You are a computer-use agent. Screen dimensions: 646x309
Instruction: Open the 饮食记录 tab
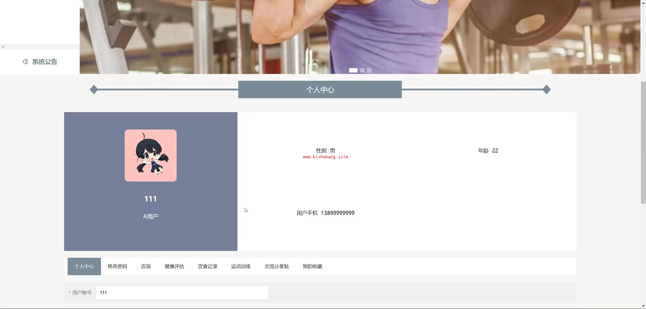click(x=207, y=266)
